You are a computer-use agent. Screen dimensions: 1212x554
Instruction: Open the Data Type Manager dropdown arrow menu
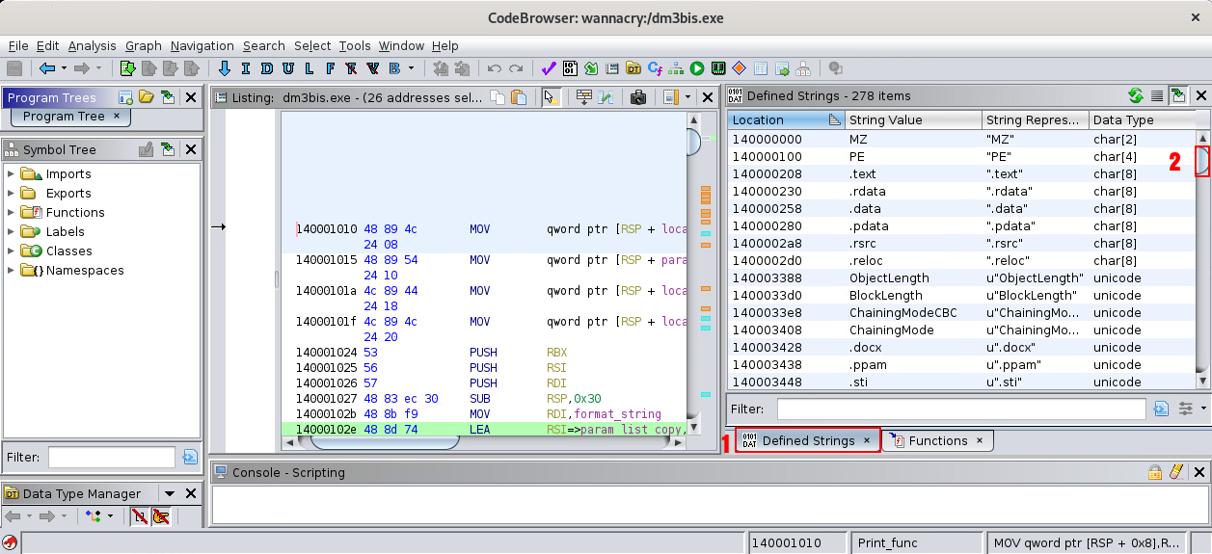click(x=170, y=494)
